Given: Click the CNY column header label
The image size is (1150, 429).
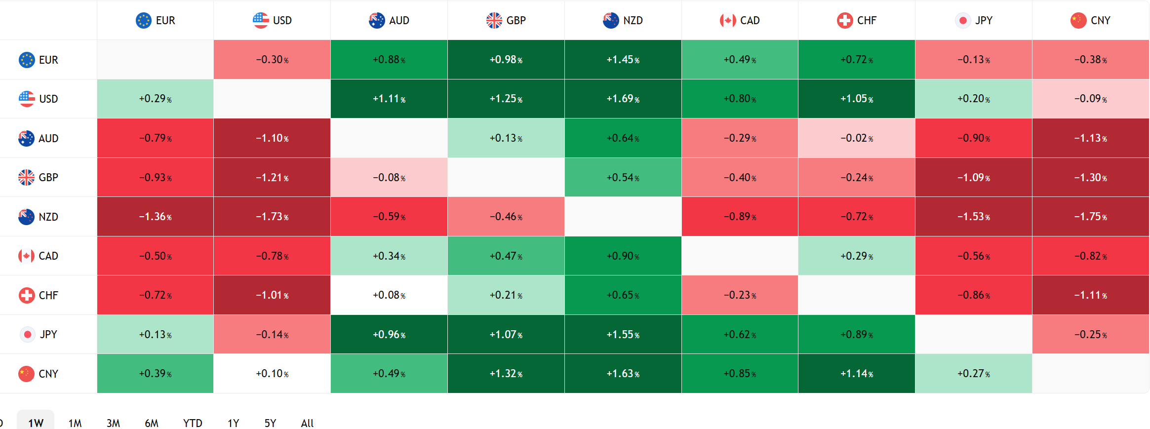Looking at the screenshot, I should tap(1100, 20).
